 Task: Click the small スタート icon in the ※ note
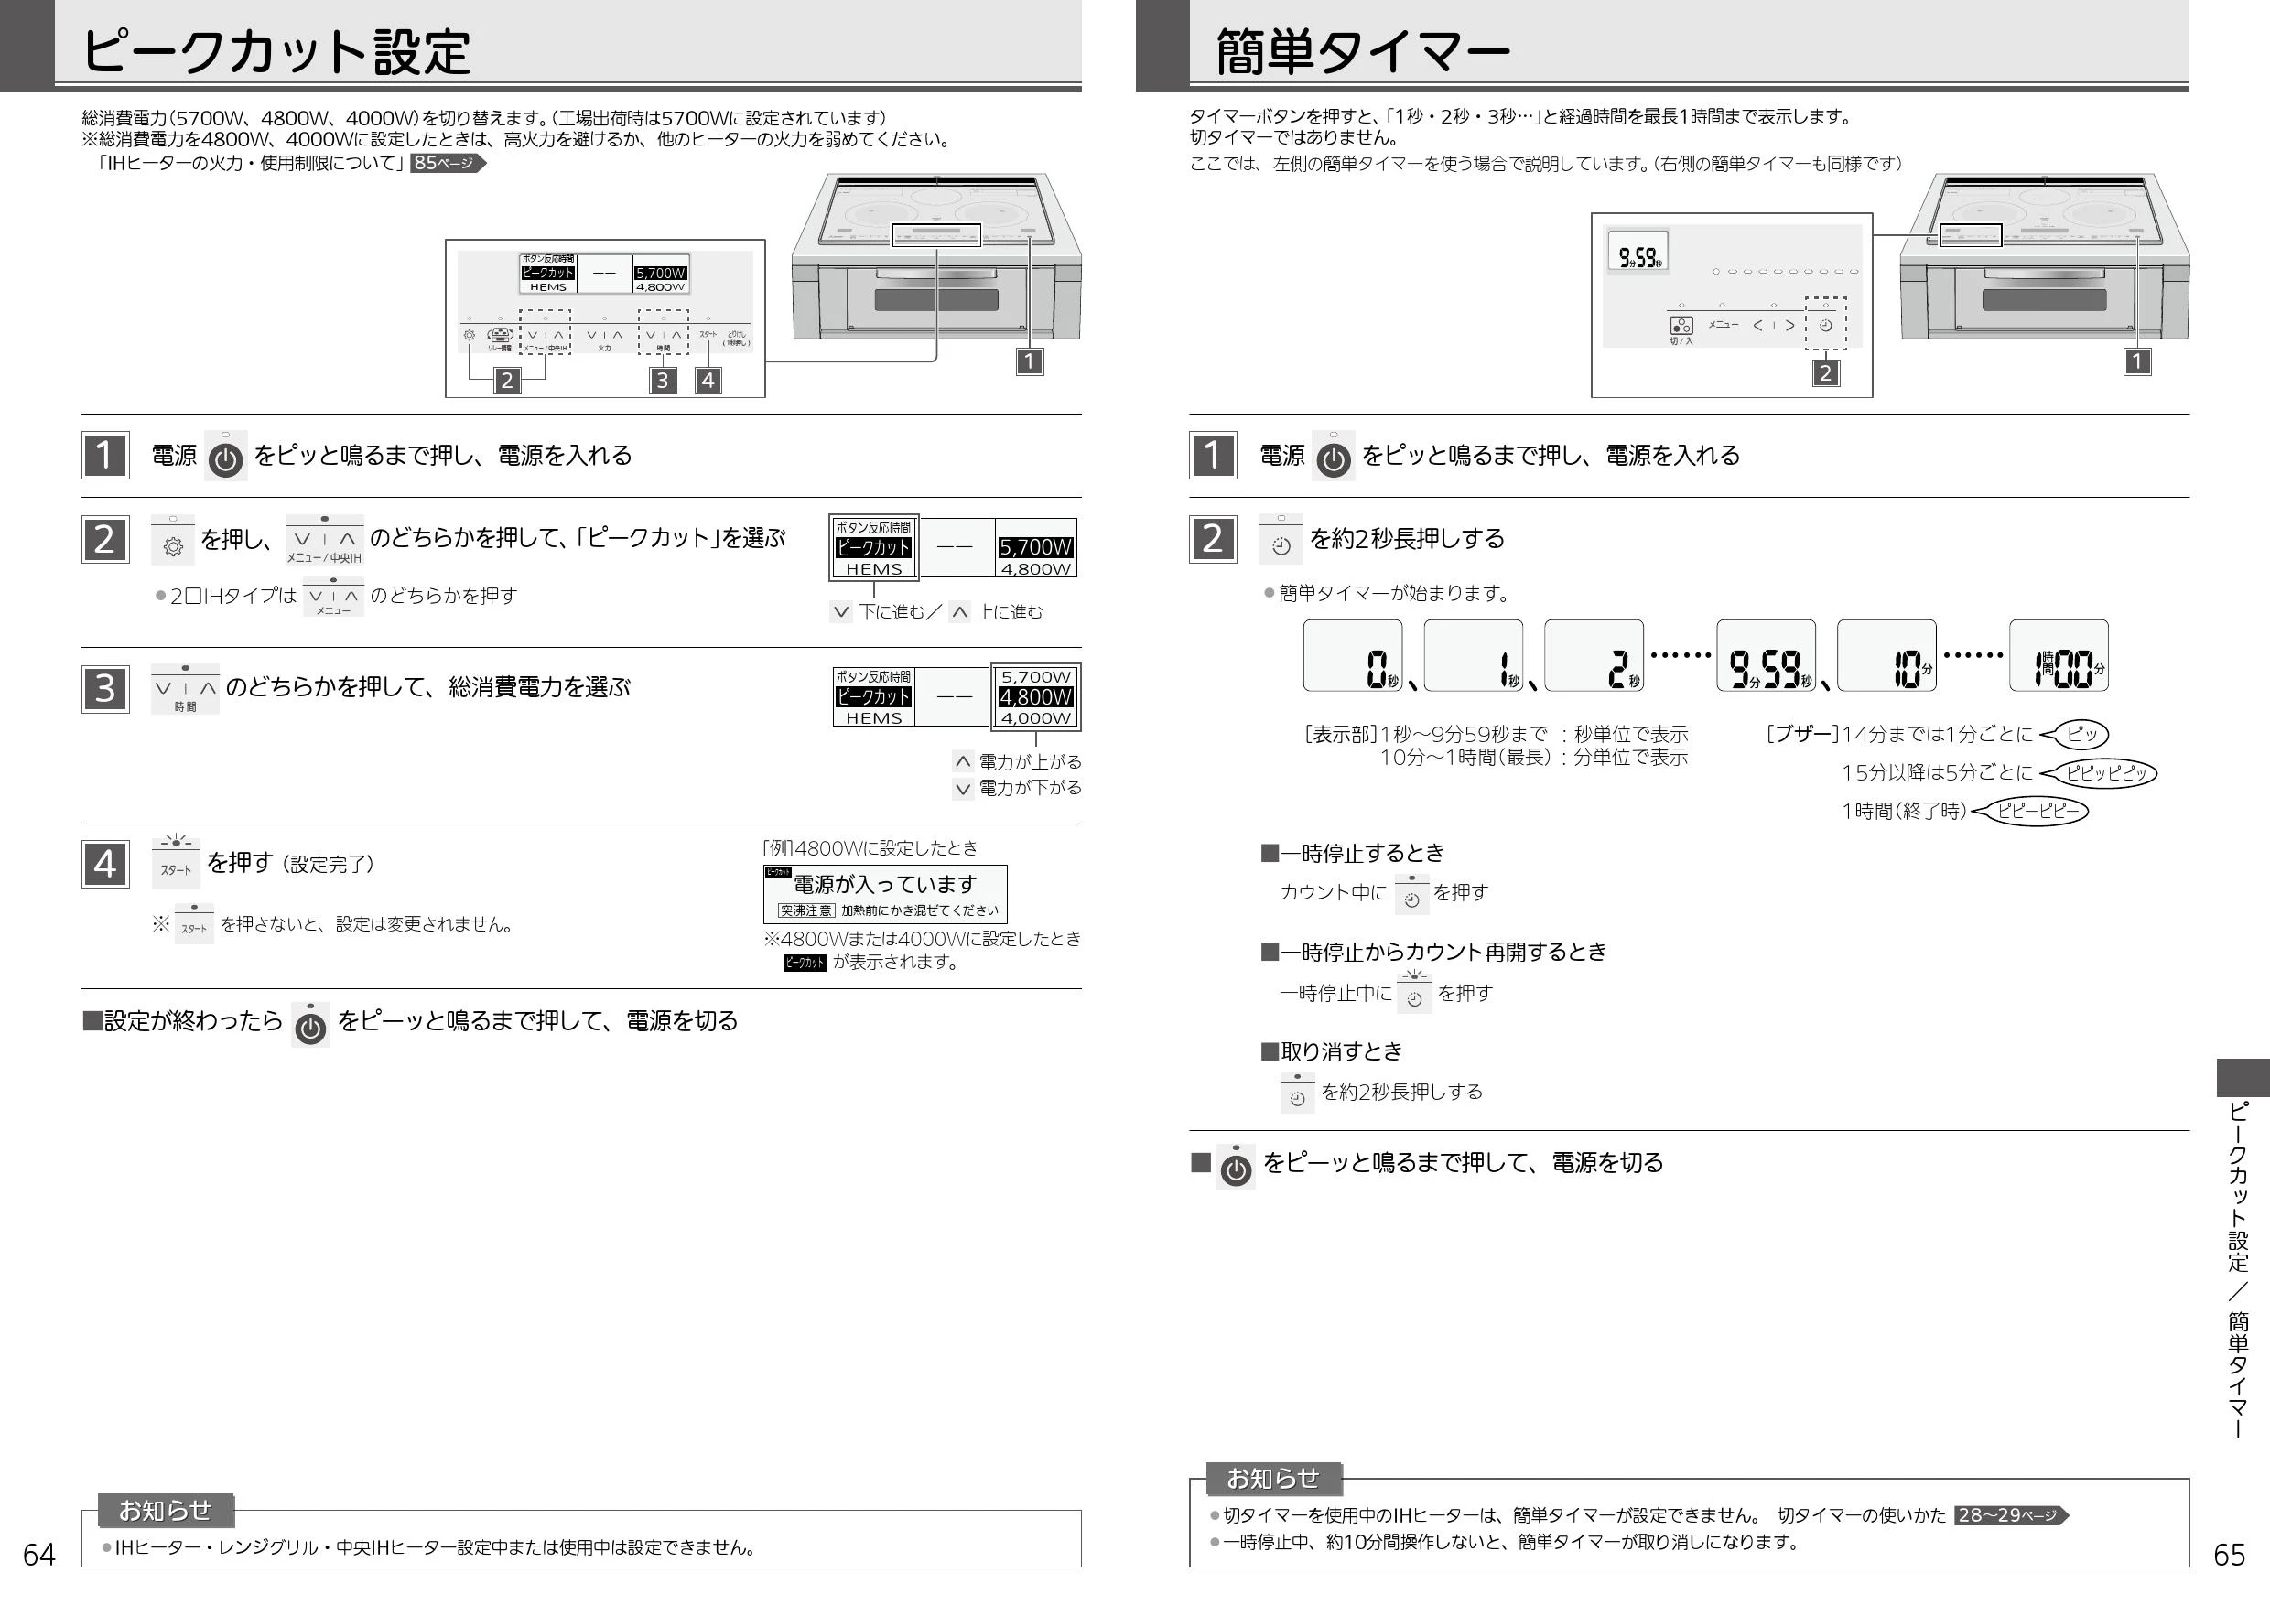tap(195, 924)
